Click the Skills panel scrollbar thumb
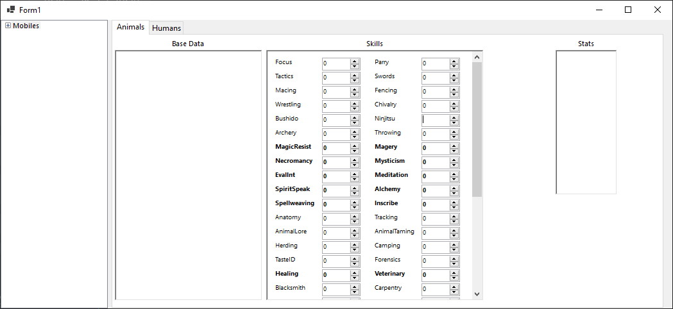 (x=477, y=128)
